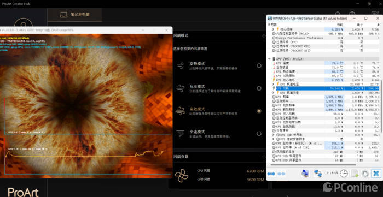The width and height of the screenshot is (383, 197).
Task: Click the clock reset-timer icon in HWiNFO
Action: [344, 174]
